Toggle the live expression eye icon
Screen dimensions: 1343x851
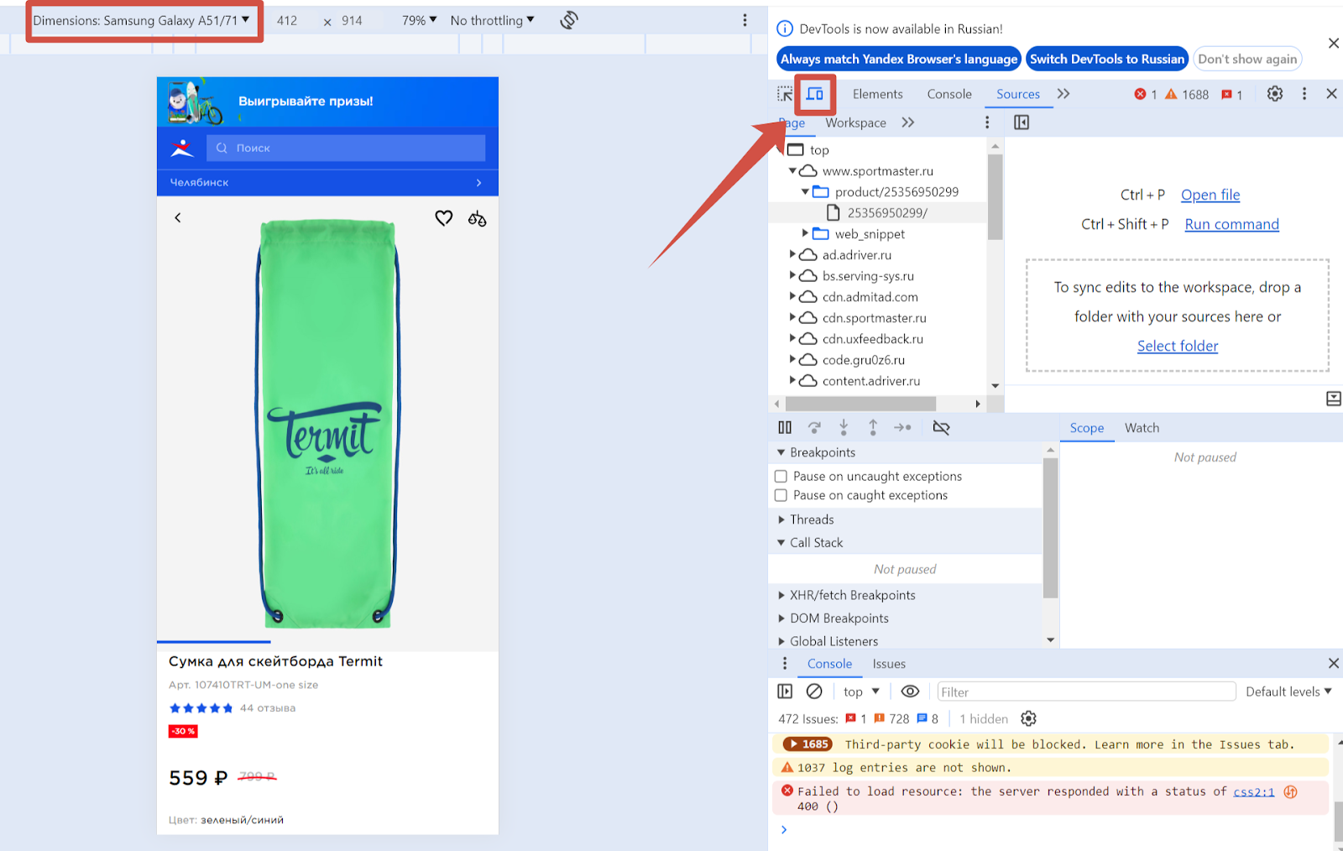tap(910, 692)
